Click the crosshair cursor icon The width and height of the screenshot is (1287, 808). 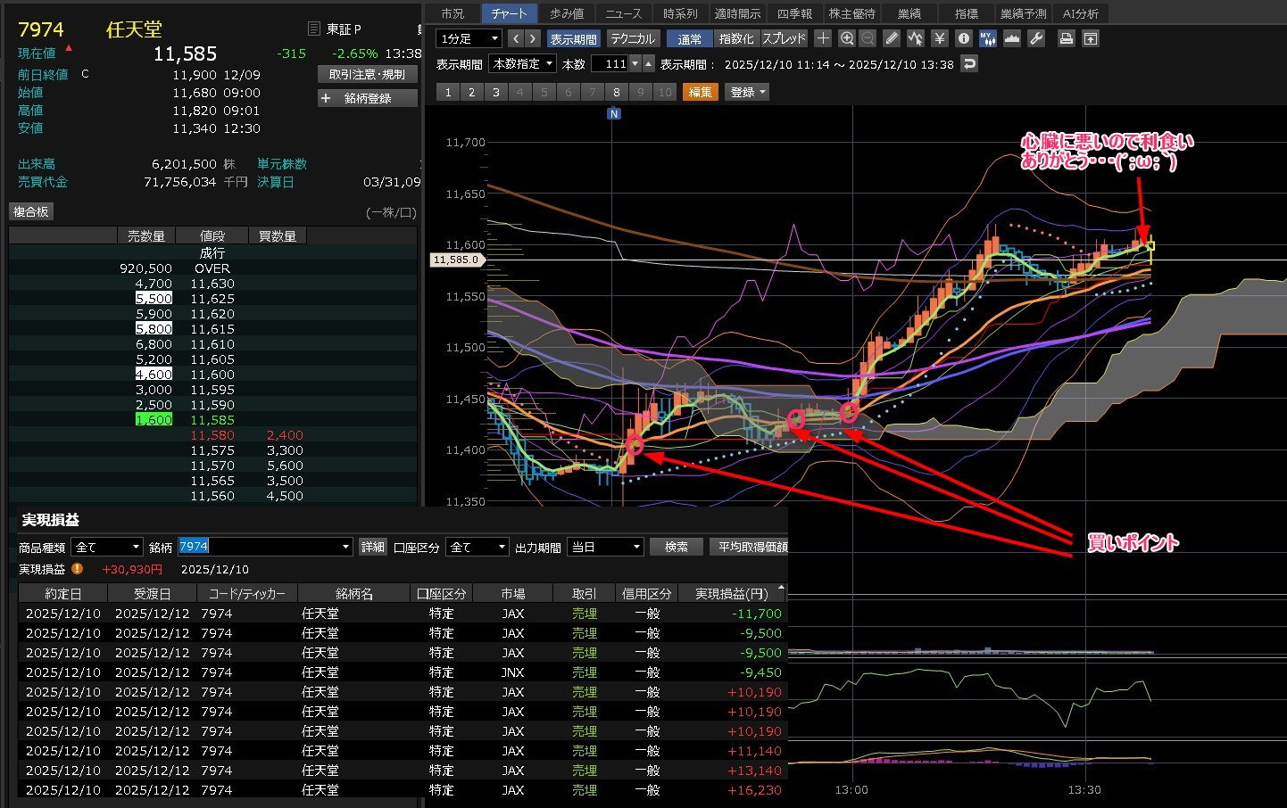[x=823, y=38]
